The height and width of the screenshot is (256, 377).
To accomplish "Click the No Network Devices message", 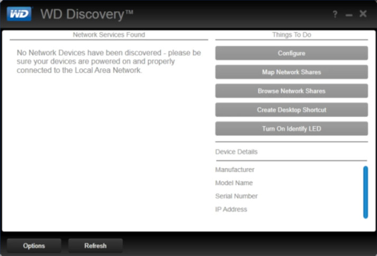I will (109, 61).
